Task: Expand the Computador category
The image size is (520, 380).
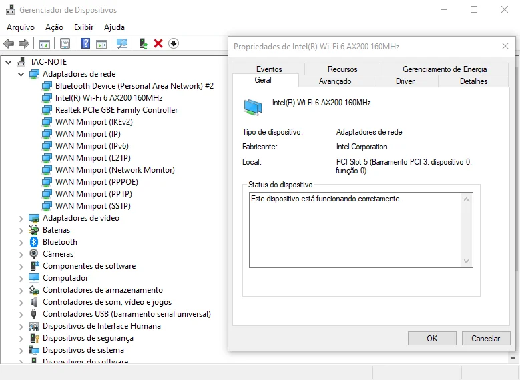Action: tap(21, 278)
